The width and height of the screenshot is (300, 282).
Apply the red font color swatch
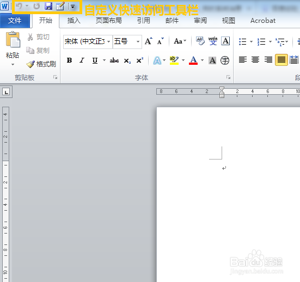coord(193,60)
